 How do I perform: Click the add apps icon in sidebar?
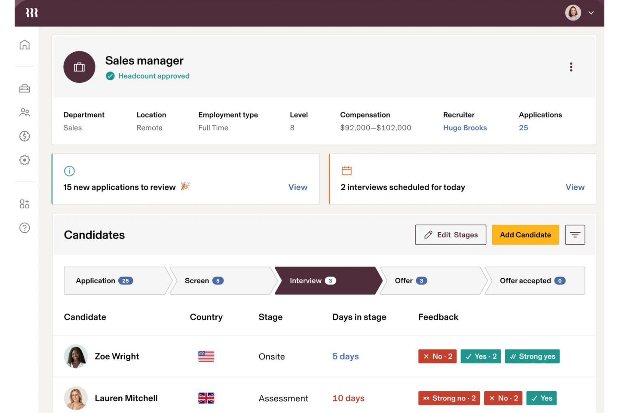point(25,204)
